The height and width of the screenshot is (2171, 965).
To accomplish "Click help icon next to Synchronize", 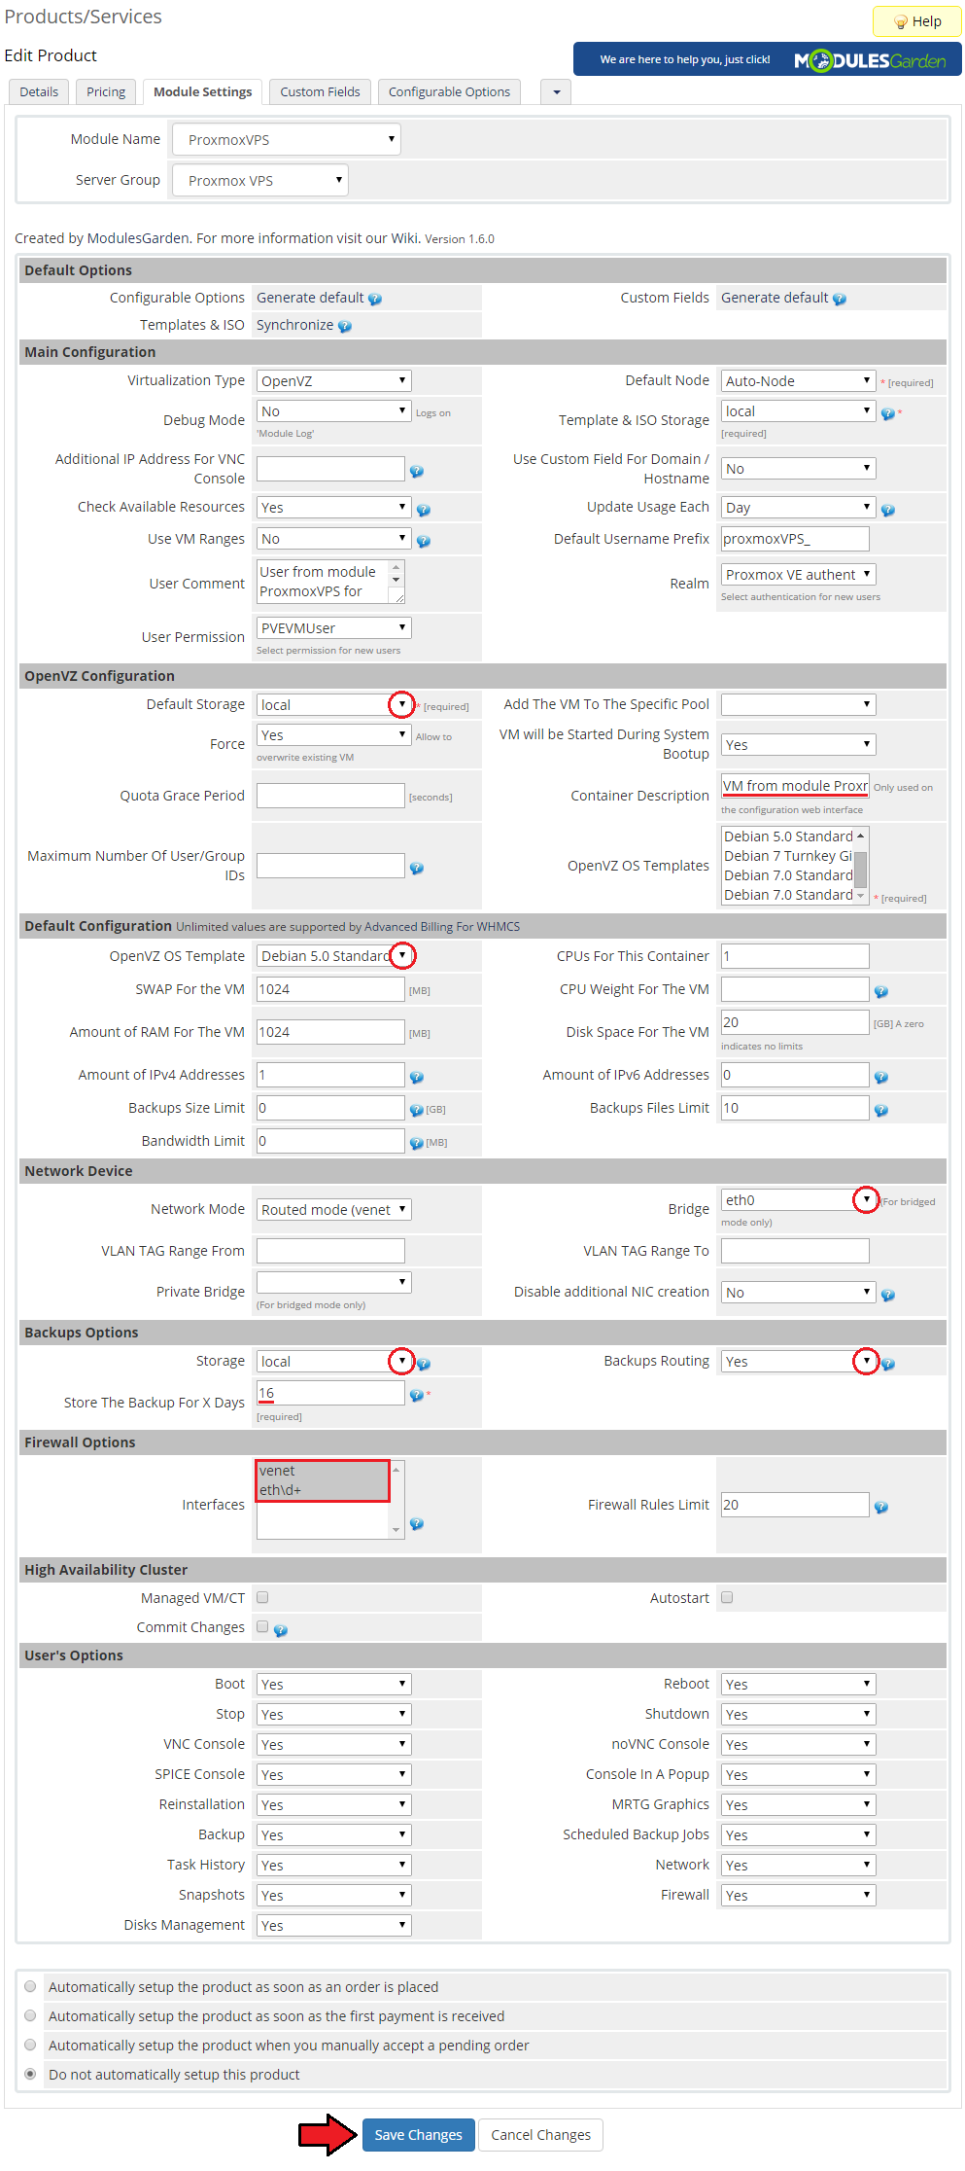I will (x=345, y=327).
